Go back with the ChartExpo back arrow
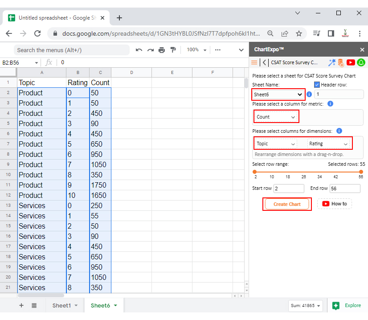This screenshot has width=368, height=320. click(x=264, y=62)
